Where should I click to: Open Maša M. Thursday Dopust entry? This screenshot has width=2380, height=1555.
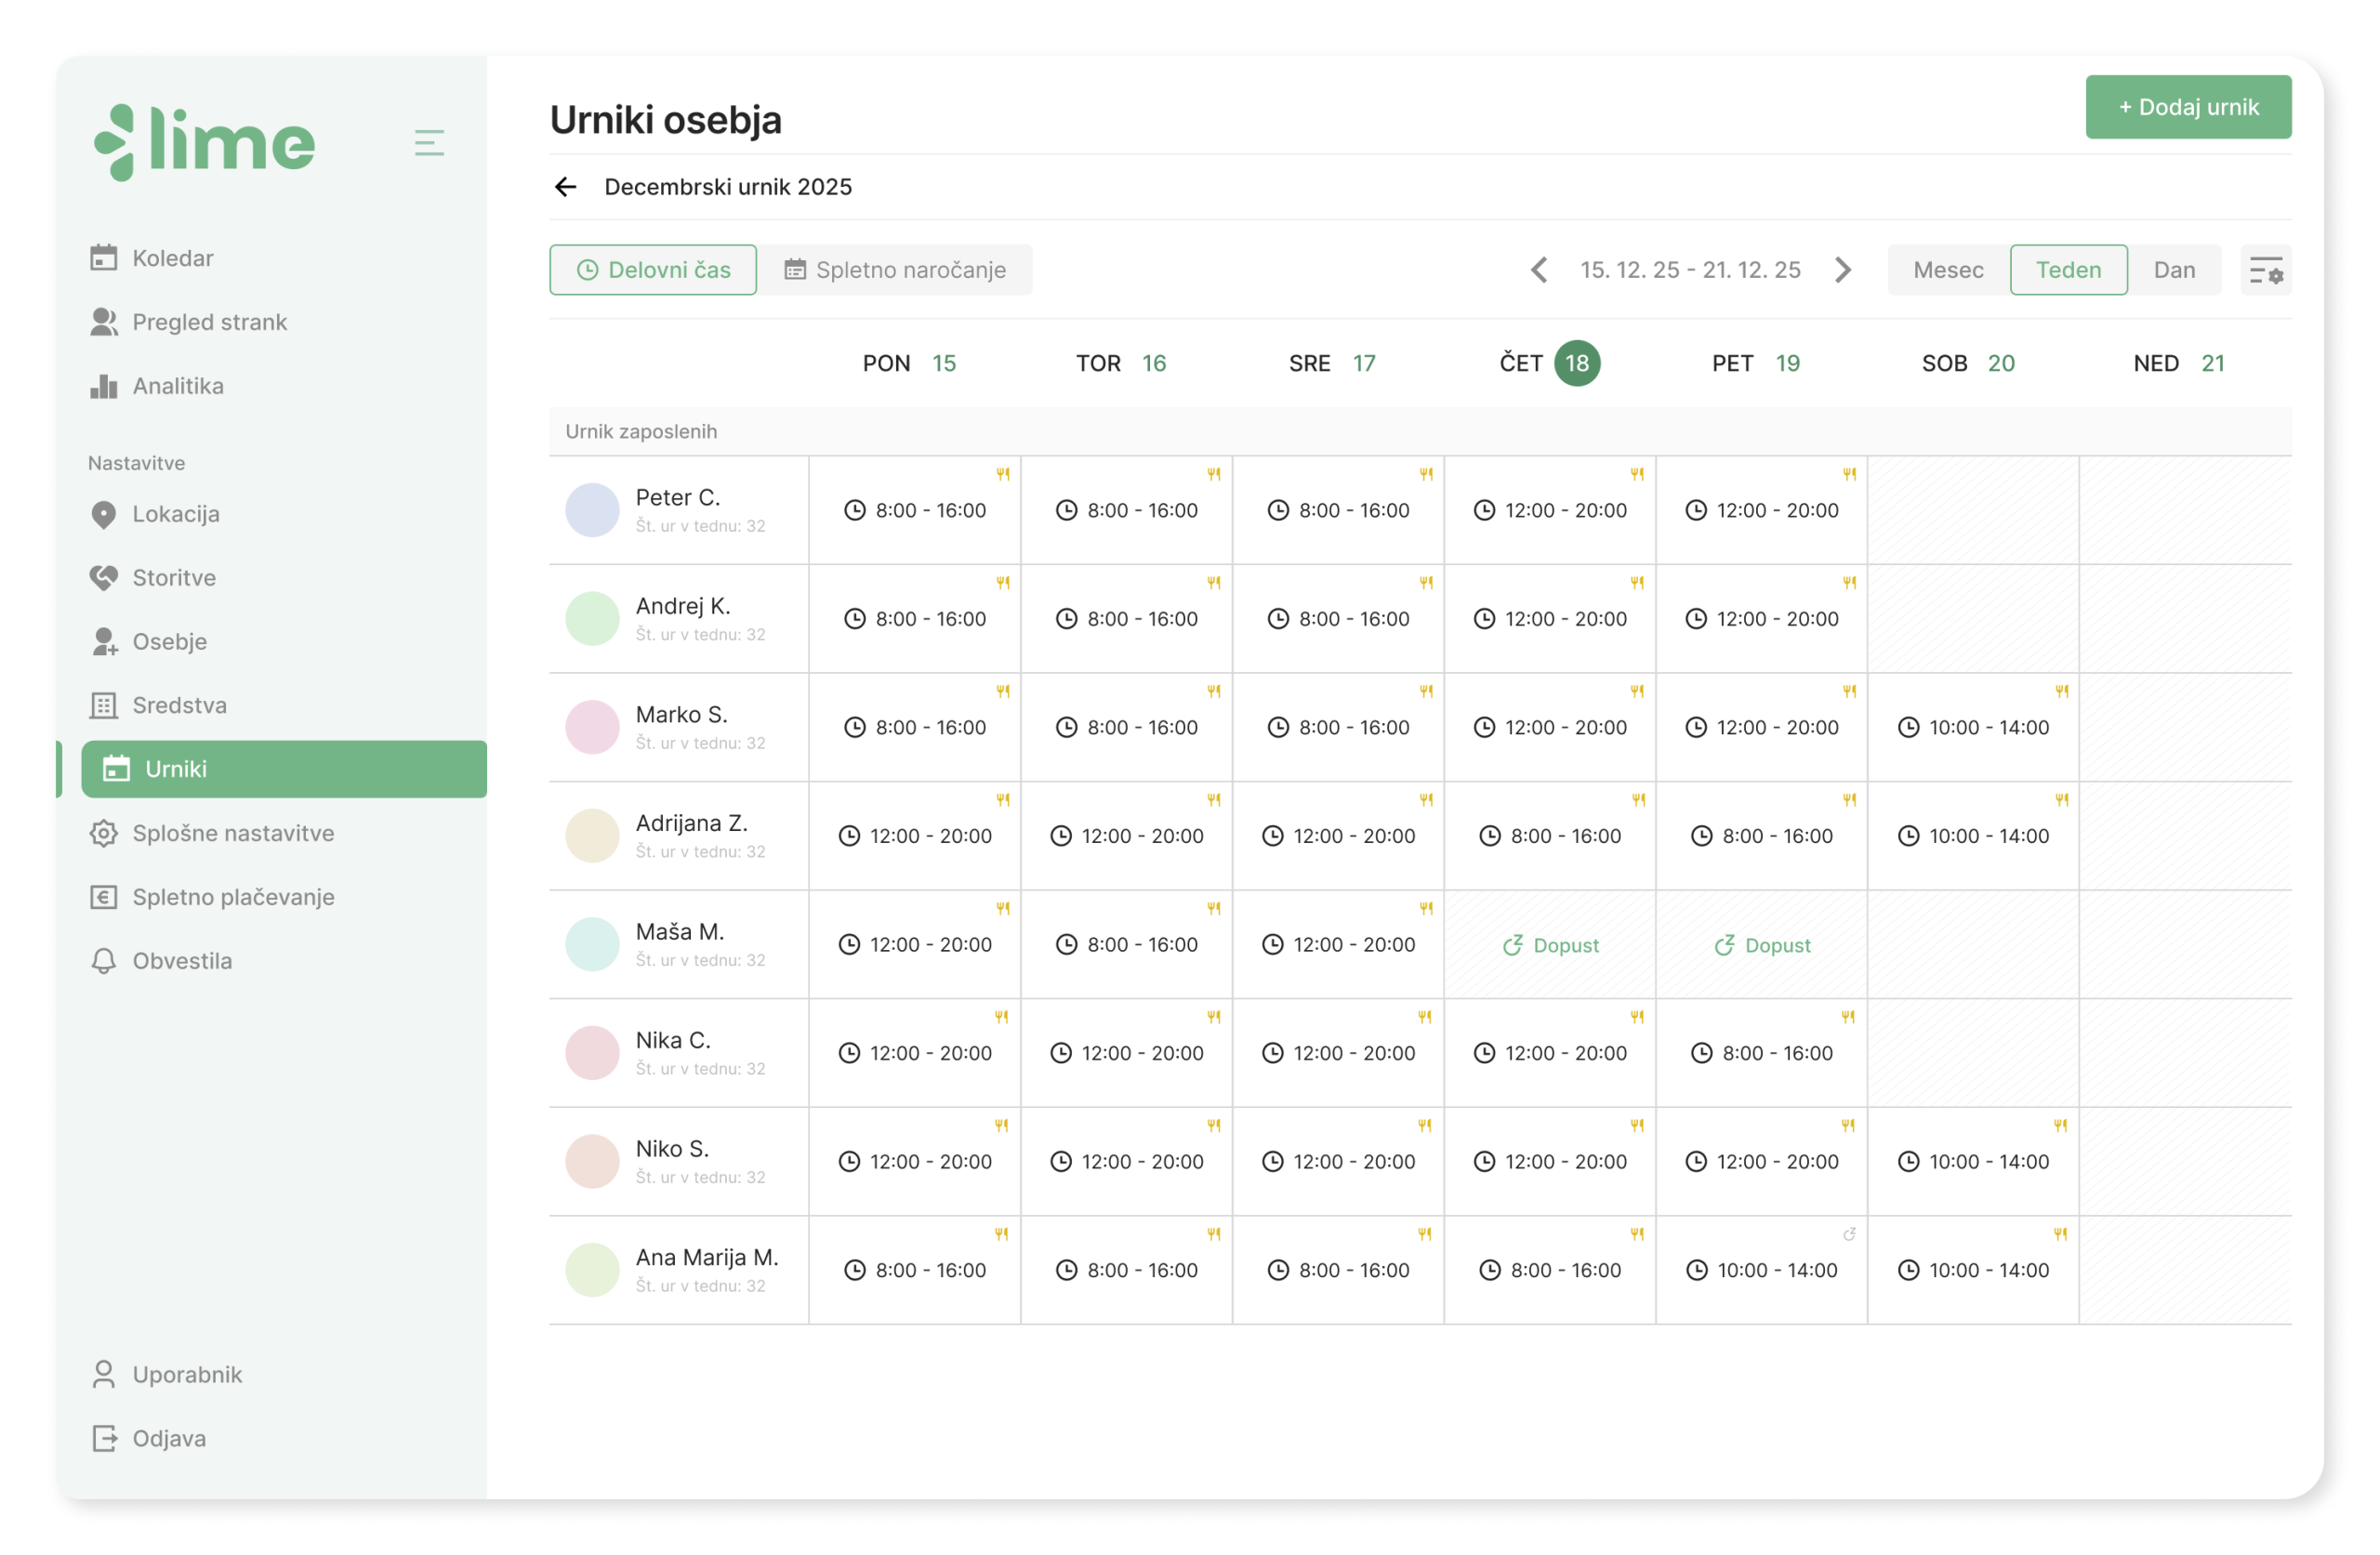1551,946
